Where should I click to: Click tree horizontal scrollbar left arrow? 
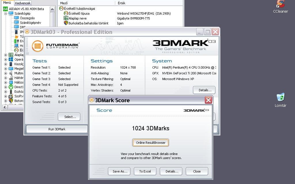point(5,107)
